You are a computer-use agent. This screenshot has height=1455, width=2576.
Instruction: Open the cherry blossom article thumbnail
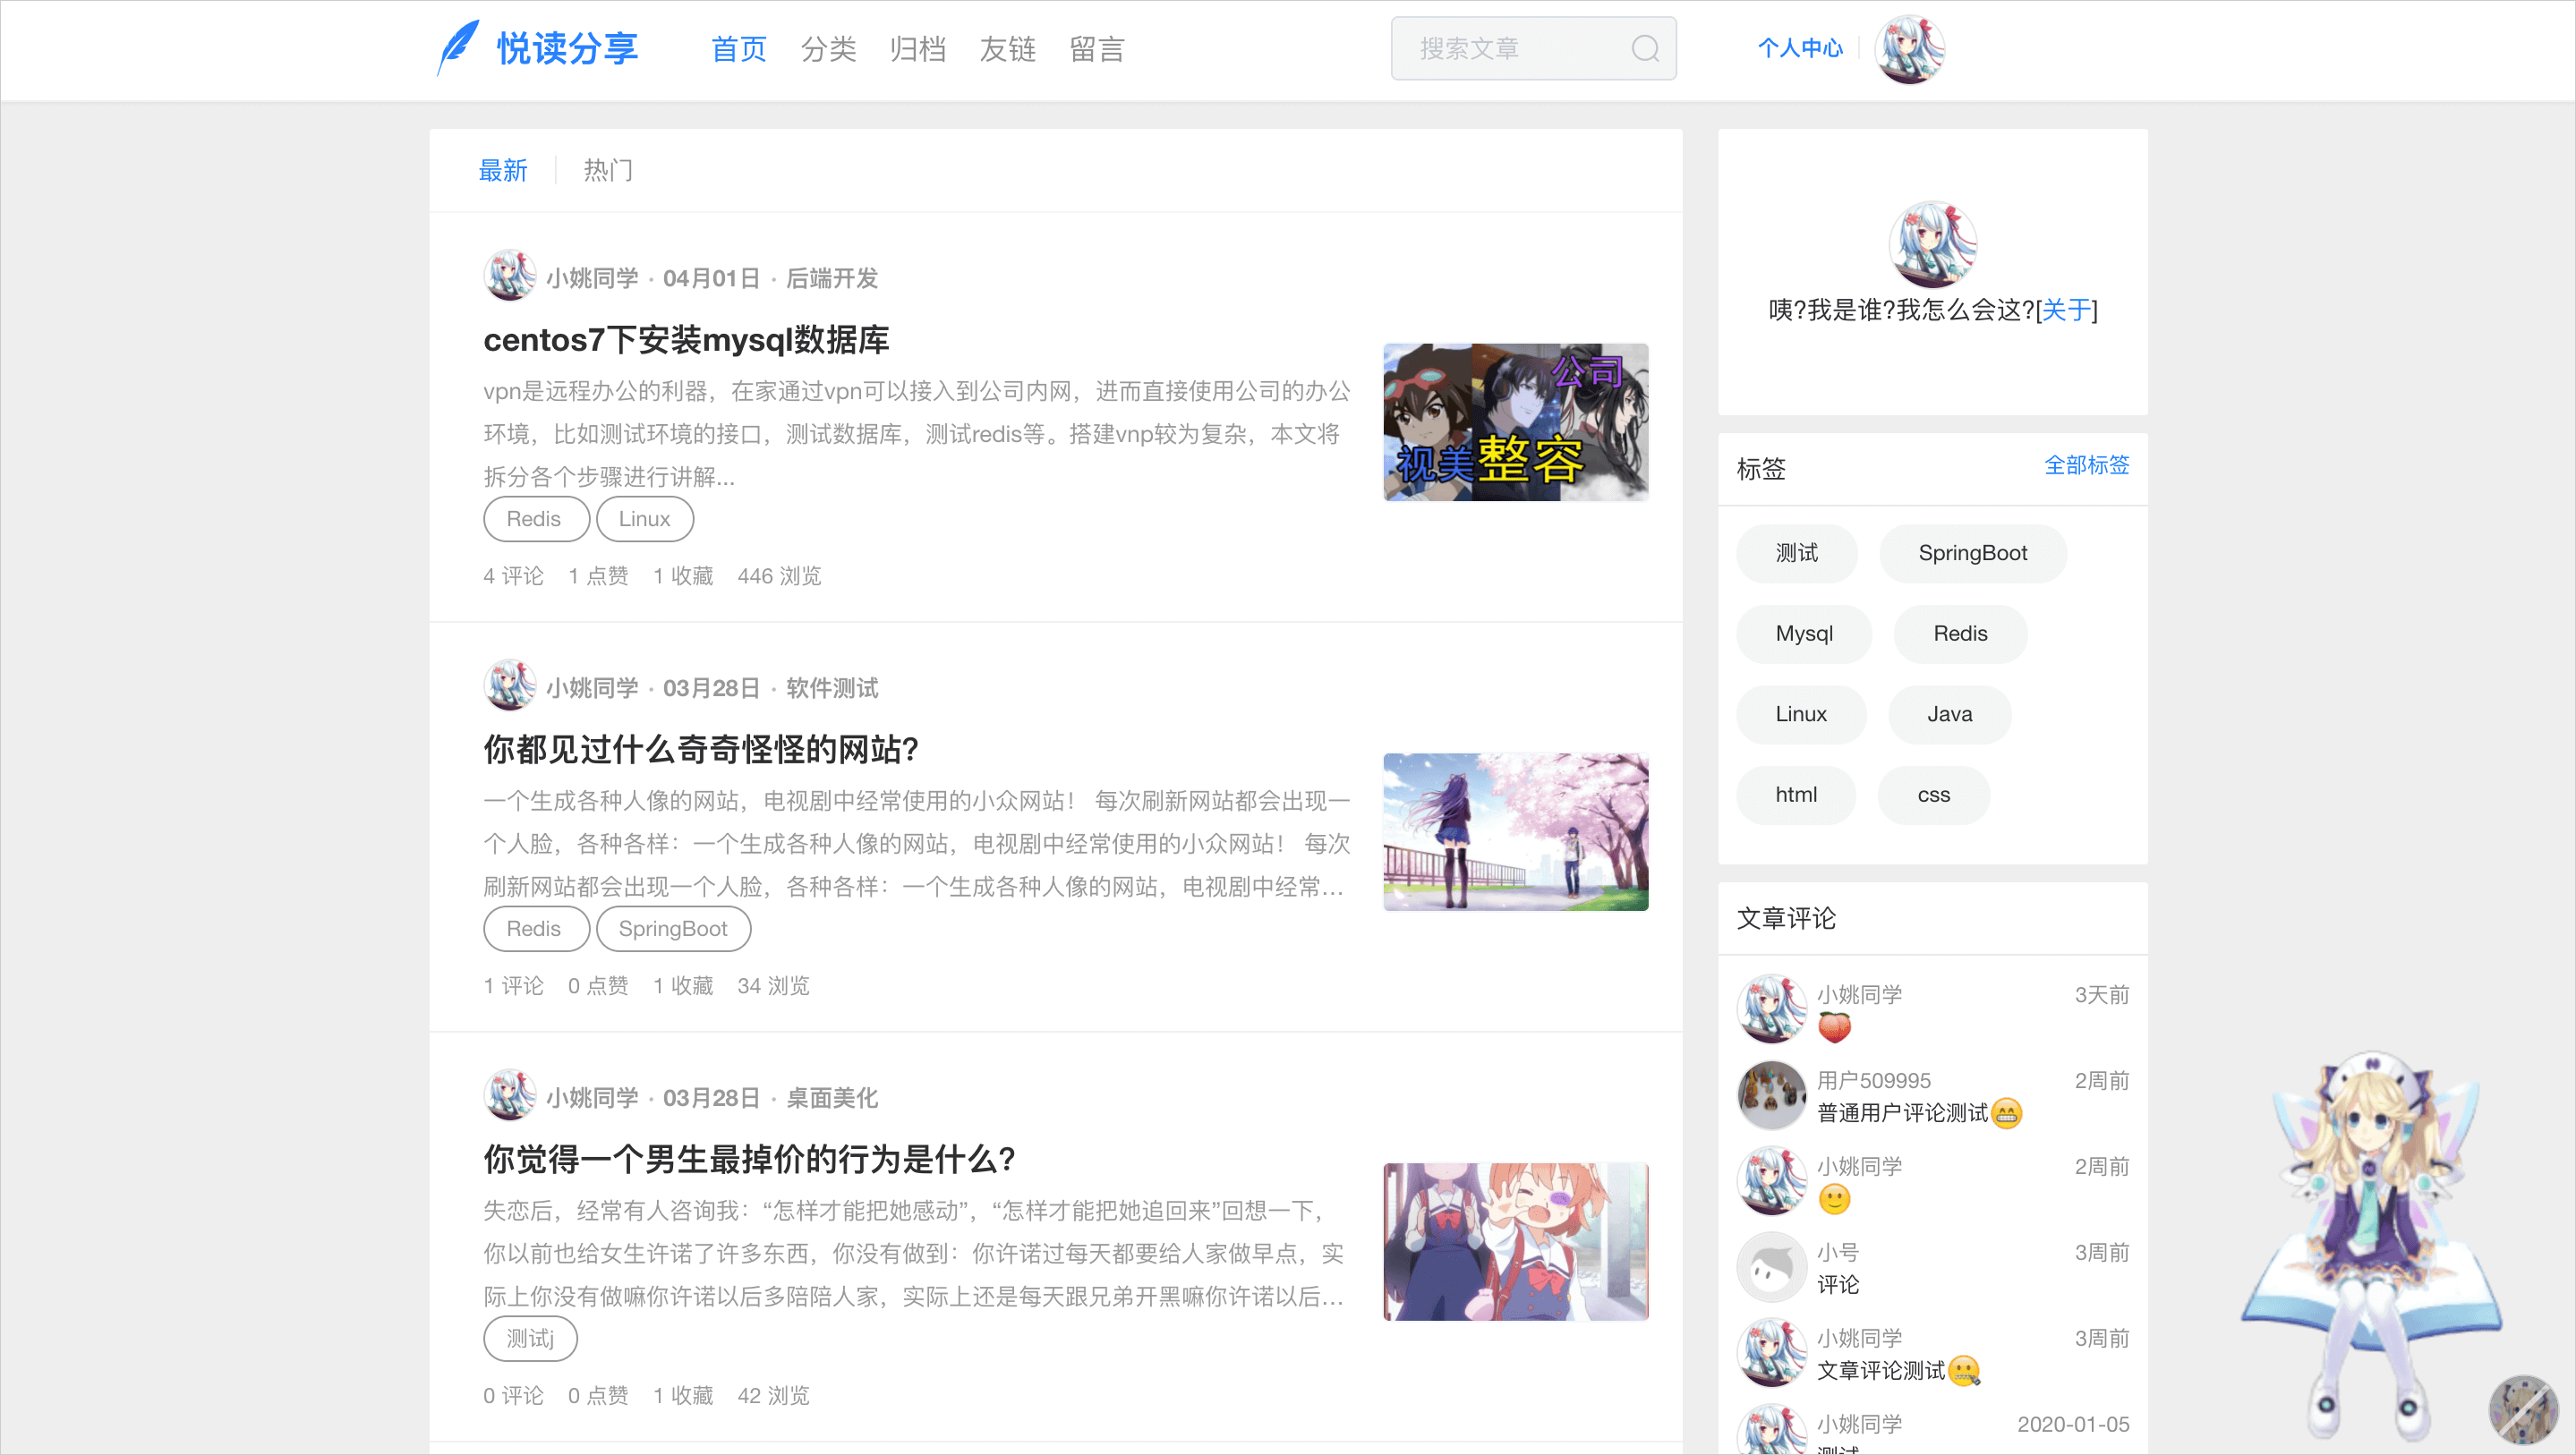(x=1514, y=831)
